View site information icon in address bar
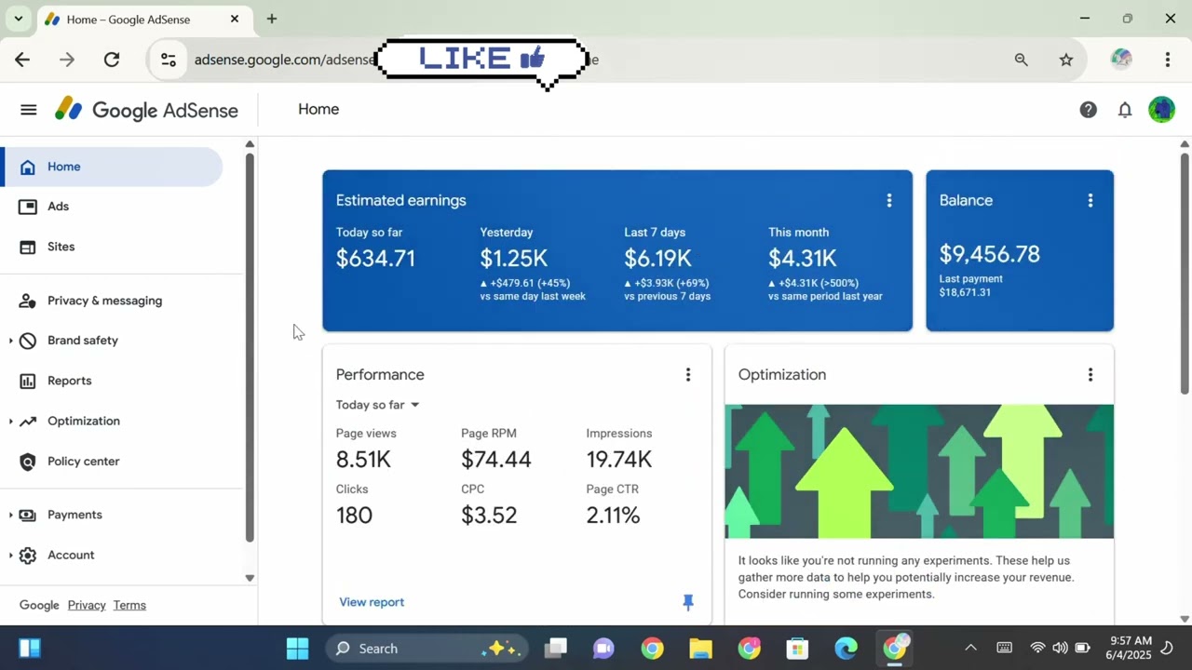Screen dimensions: 1192x670 point(169,60)
